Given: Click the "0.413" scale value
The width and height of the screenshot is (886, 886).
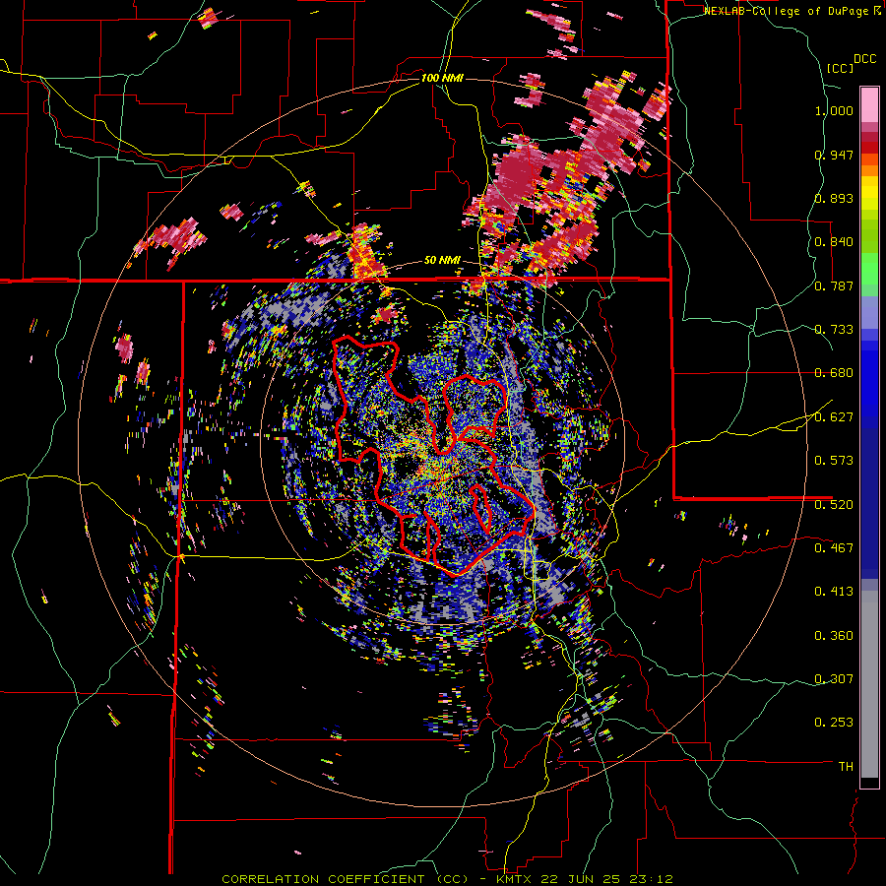Looking at the screenshot, I should pos(834,592).
